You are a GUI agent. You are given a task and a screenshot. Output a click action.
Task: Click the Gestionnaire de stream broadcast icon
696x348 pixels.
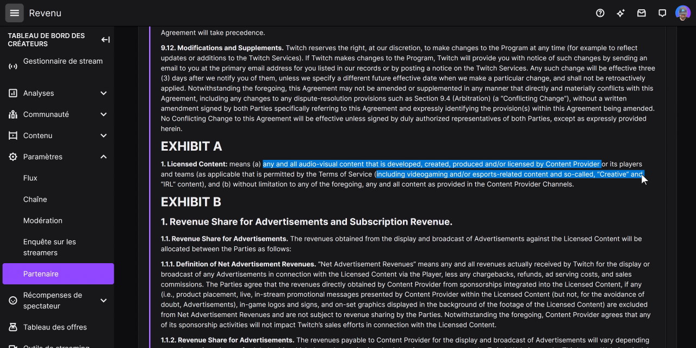click(x=13, y=66)
